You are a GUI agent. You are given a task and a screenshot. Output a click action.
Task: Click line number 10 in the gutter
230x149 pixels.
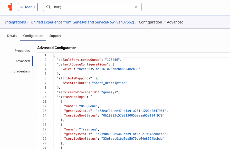(x=45, y=97)
